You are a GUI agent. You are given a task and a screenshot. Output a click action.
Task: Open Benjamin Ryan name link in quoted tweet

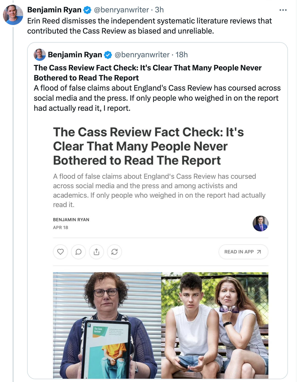pyautogui.click(x=75, y=55)
